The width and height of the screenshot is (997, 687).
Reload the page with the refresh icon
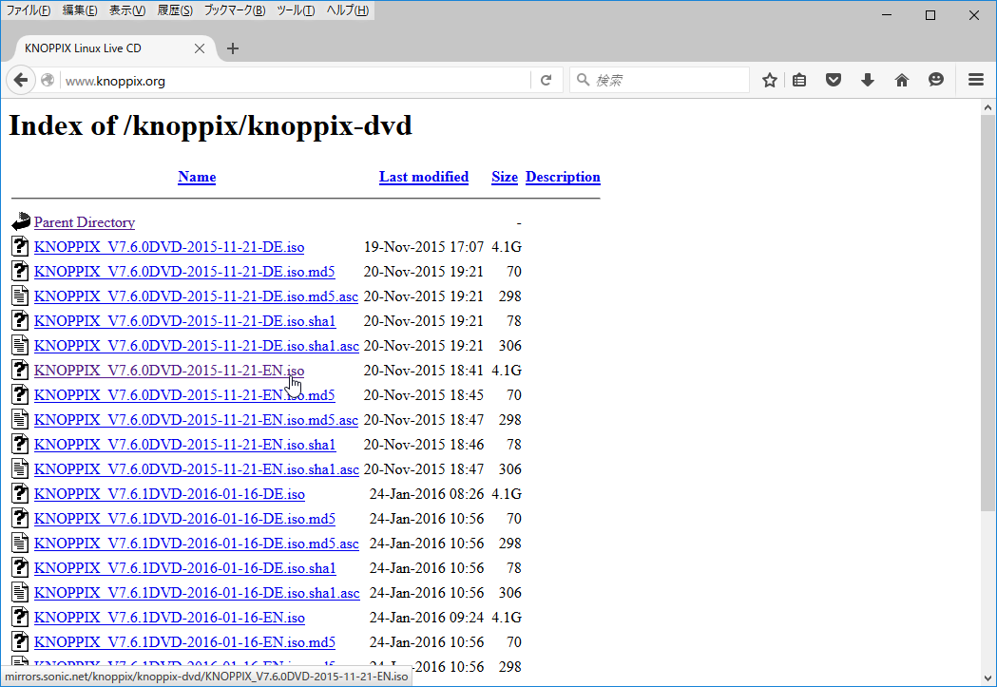546,80
